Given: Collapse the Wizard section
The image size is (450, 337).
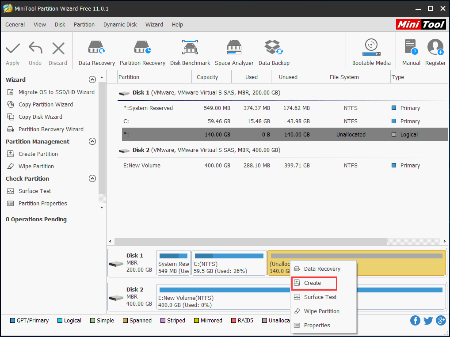Looking at the screenshot, I should (x=92, y=80).
